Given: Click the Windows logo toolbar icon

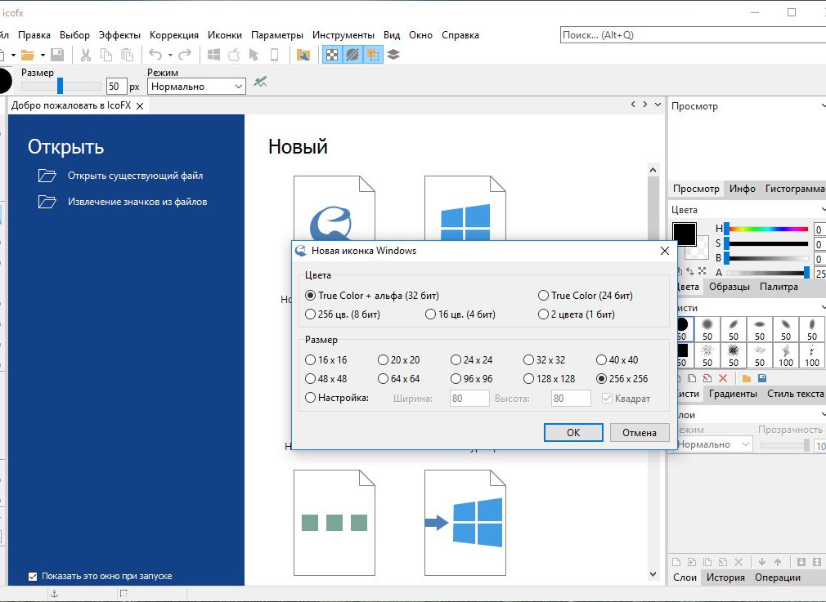Looking at the screenshot, I should (x=214, y=55).
